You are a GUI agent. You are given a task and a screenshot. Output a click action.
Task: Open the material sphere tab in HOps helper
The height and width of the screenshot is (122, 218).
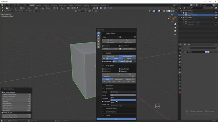click(x=98, y=47)
